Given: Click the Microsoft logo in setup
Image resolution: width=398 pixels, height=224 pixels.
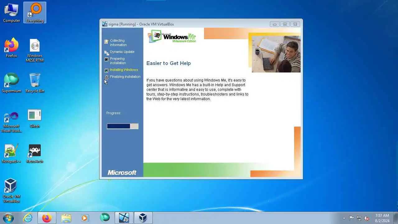Looking at the screenshot, I should [122, 173].
